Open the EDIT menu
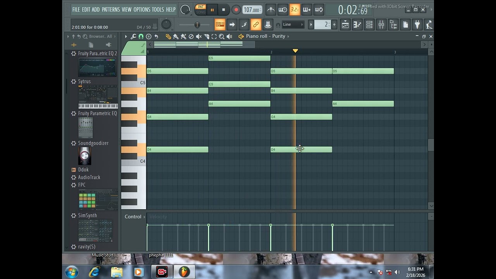This screenshot has width=496, height=279. [x=86, y=9]
